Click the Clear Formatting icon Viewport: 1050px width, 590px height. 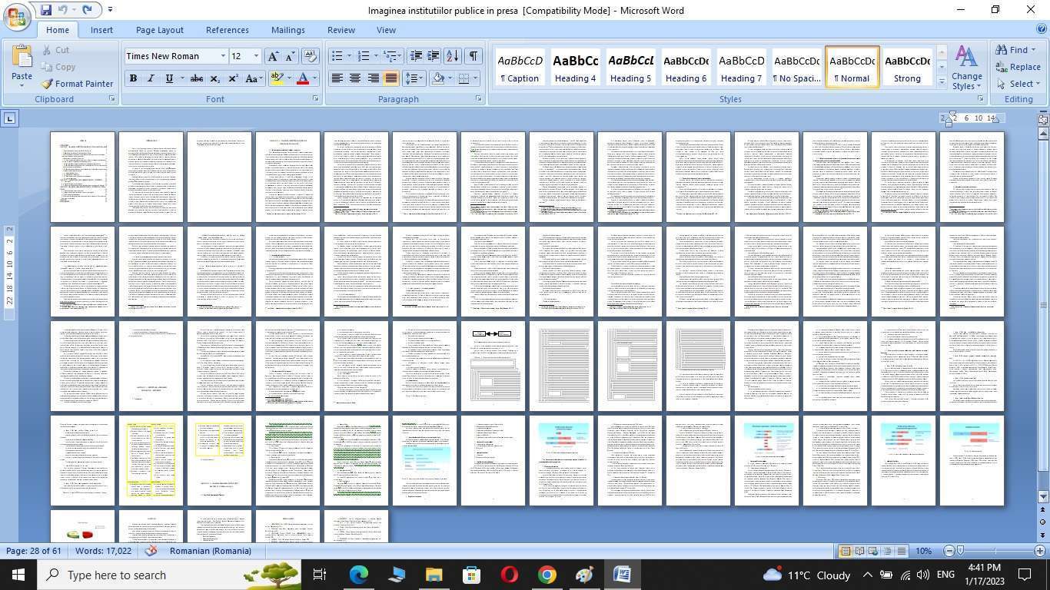(x=311, y=56)
